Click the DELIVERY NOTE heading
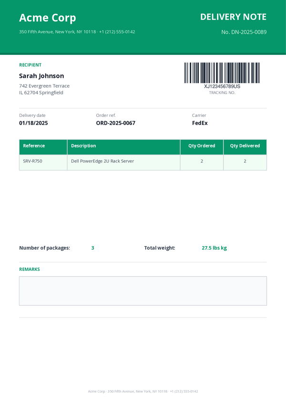 233,17
